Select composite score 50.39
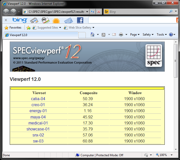 click(x=88, y=99)
